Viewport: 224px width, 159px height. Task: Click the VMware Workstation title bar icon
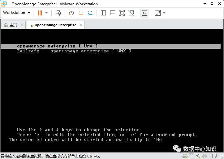coord(4,4)
